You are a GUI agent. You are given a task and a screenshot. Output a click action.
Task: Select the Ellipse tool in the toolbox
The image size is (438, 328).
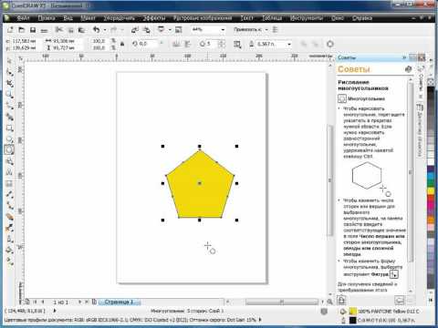coord(9,138)
